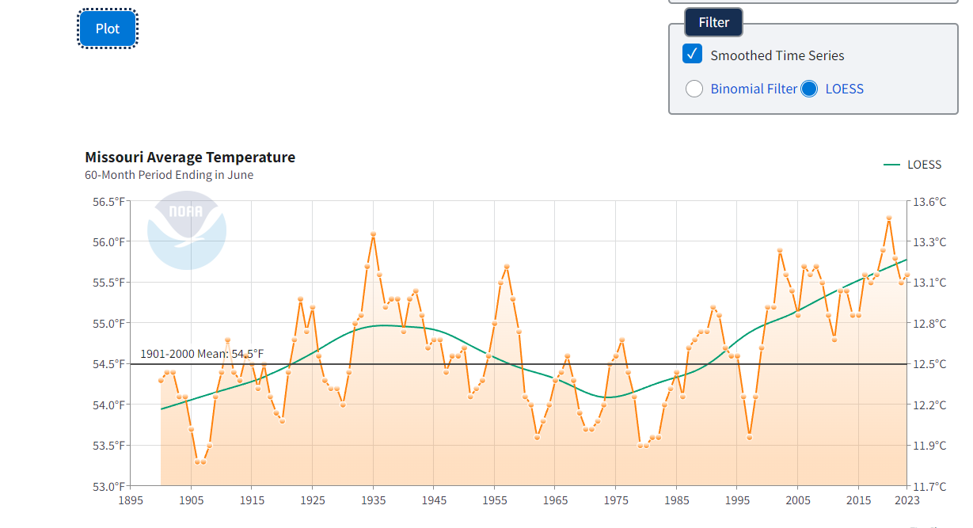Screen dimensions: 973x528
Task: Select the LOESS radio button
Action: click(809, 89)
